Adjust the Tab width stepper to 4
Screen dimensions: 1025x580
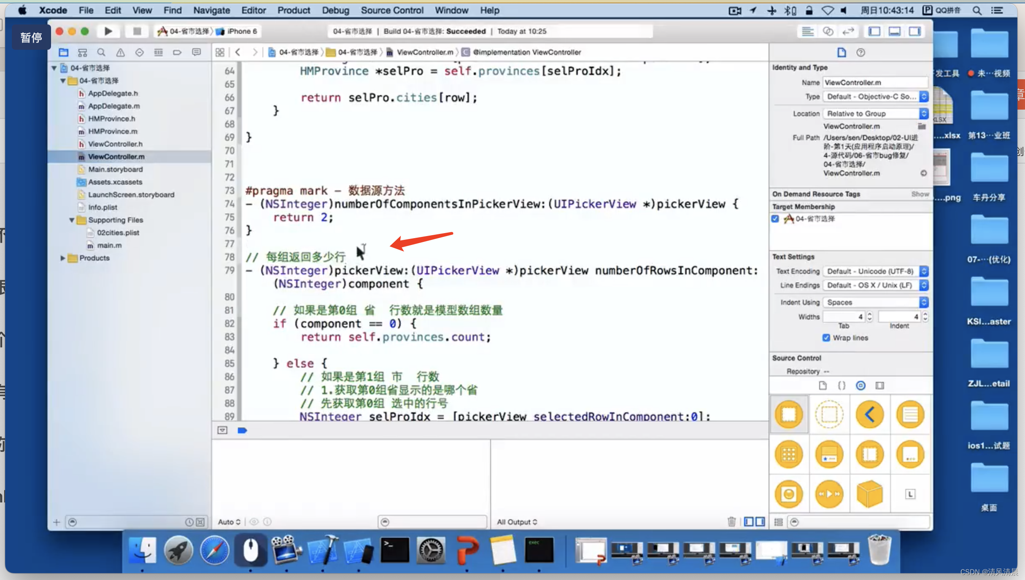[x=868, y=316]
